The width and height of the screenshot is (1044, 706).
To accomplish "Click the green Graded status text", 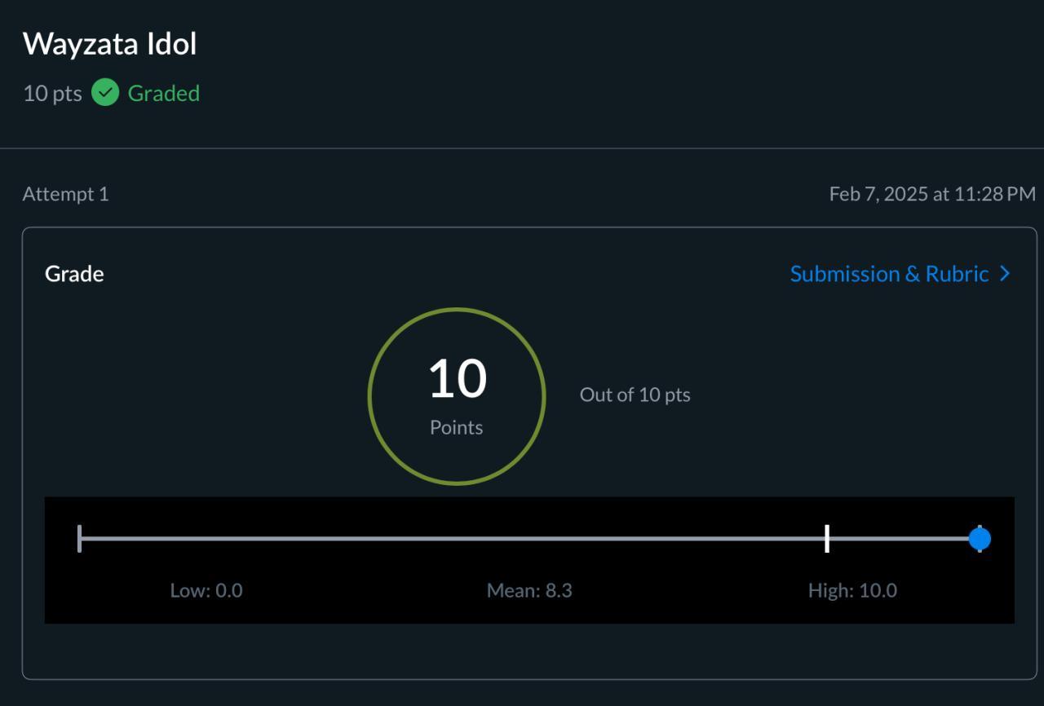I will pos(164,93).
